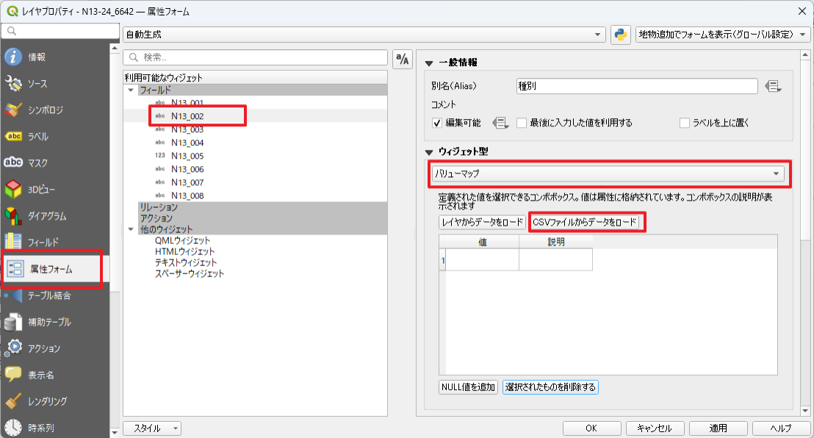Click the Python form code icon
Image resolution: width=814 pixels, height=438 pixels.
[621, 35]
